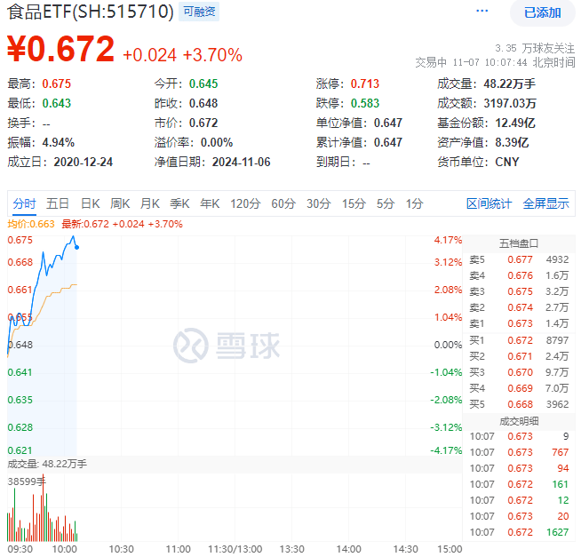This screenshot has height=557, width=581.
Task: Select the 15分 interval tab
Action: [x=354, y=203]
